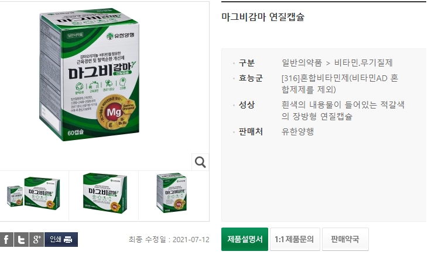Image resolution: width=428 pixels, height=255 pixels.
Task: Click the printer icon on the 인쇄 button
Action: [x=68, y=239]
